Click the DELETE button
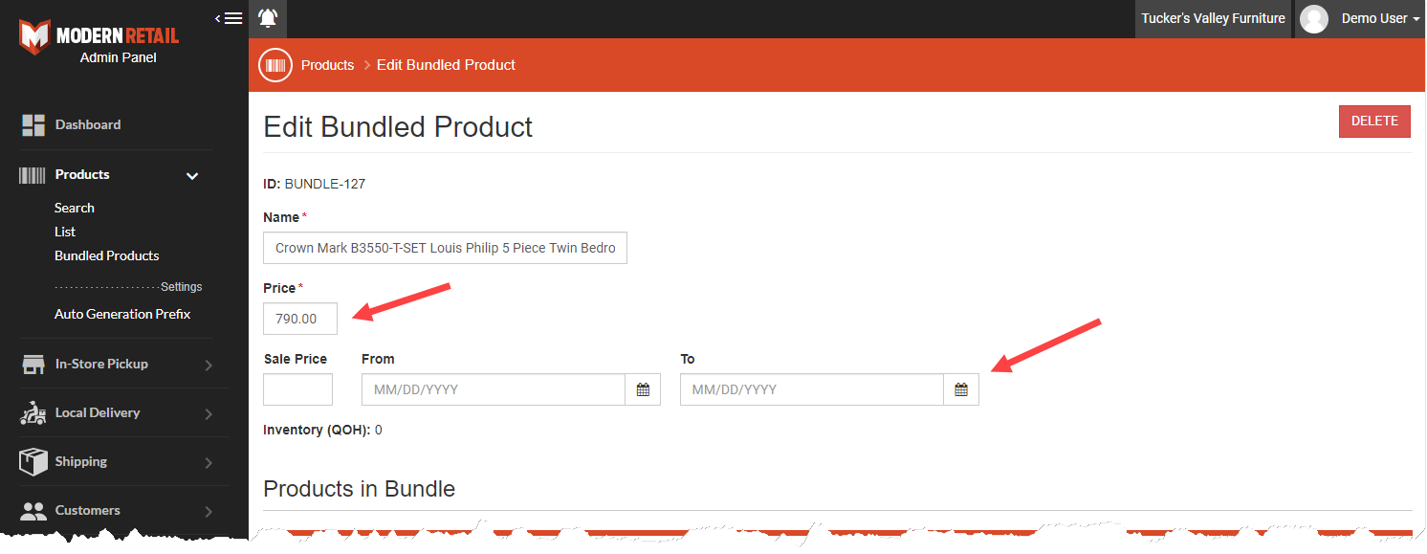1427x554 pixels. pos(1374,122)
